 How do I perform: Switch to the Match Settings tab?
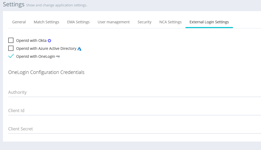(x=46, y=22)
